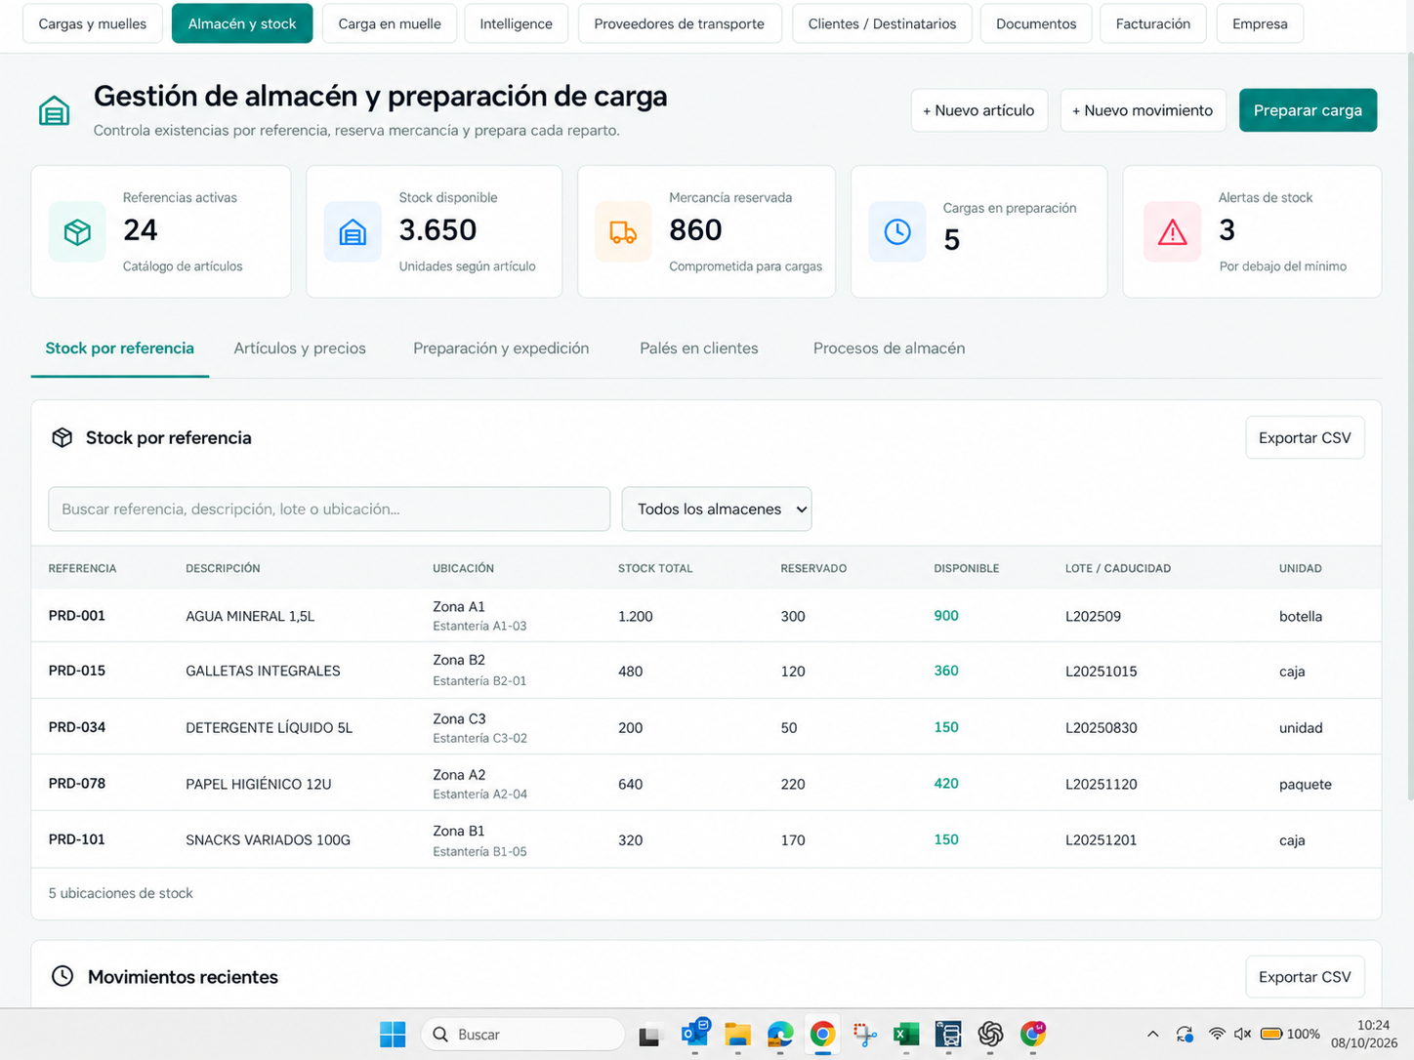Switch to Preparación y expedición tab

(501, 348)
